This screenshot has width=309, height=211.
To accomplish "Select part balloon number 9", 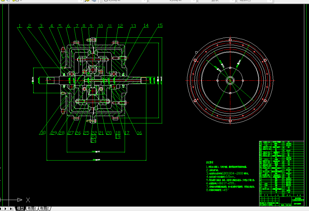I will tap(91, 26).
